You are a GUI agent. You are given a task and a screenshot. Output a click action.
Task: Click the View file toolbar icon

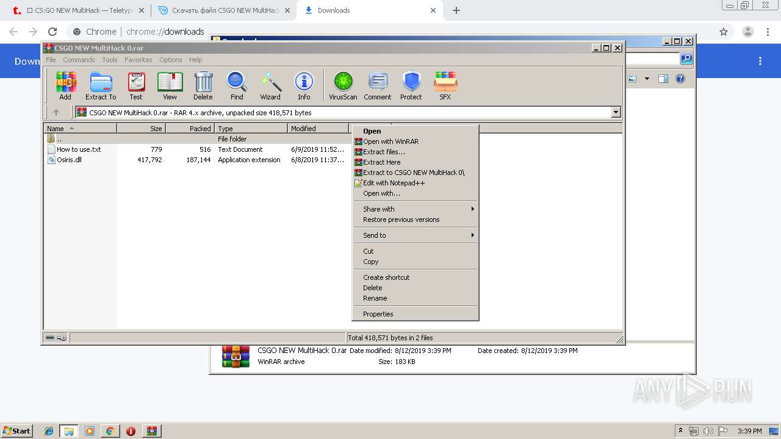tap(170, 85)
